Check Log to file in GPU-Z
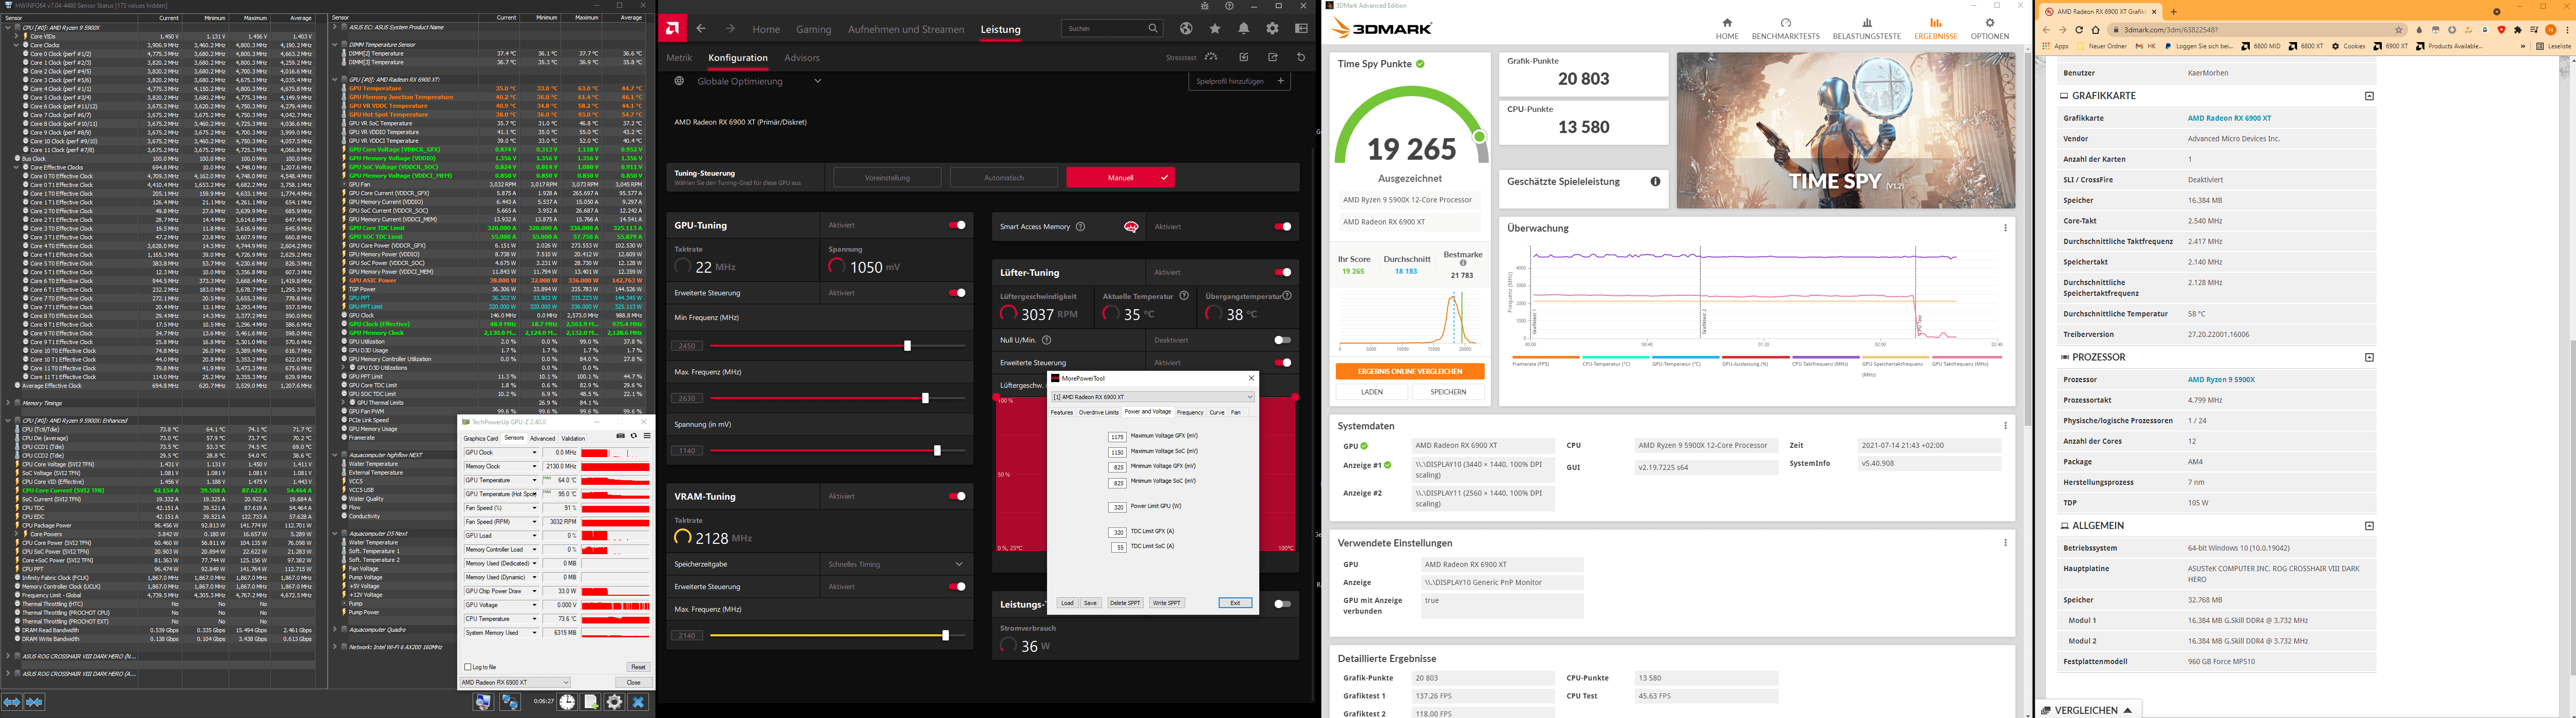This screenshot has height=718, width=2576. pyautogui.click(x=467, y=667)
